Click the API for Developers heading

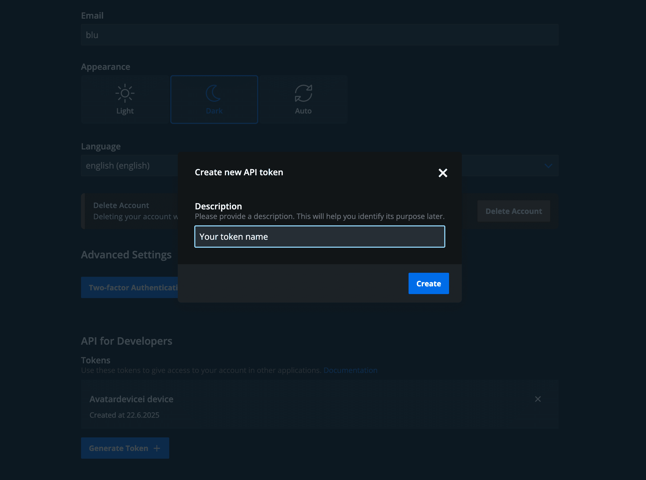point(127,341)
